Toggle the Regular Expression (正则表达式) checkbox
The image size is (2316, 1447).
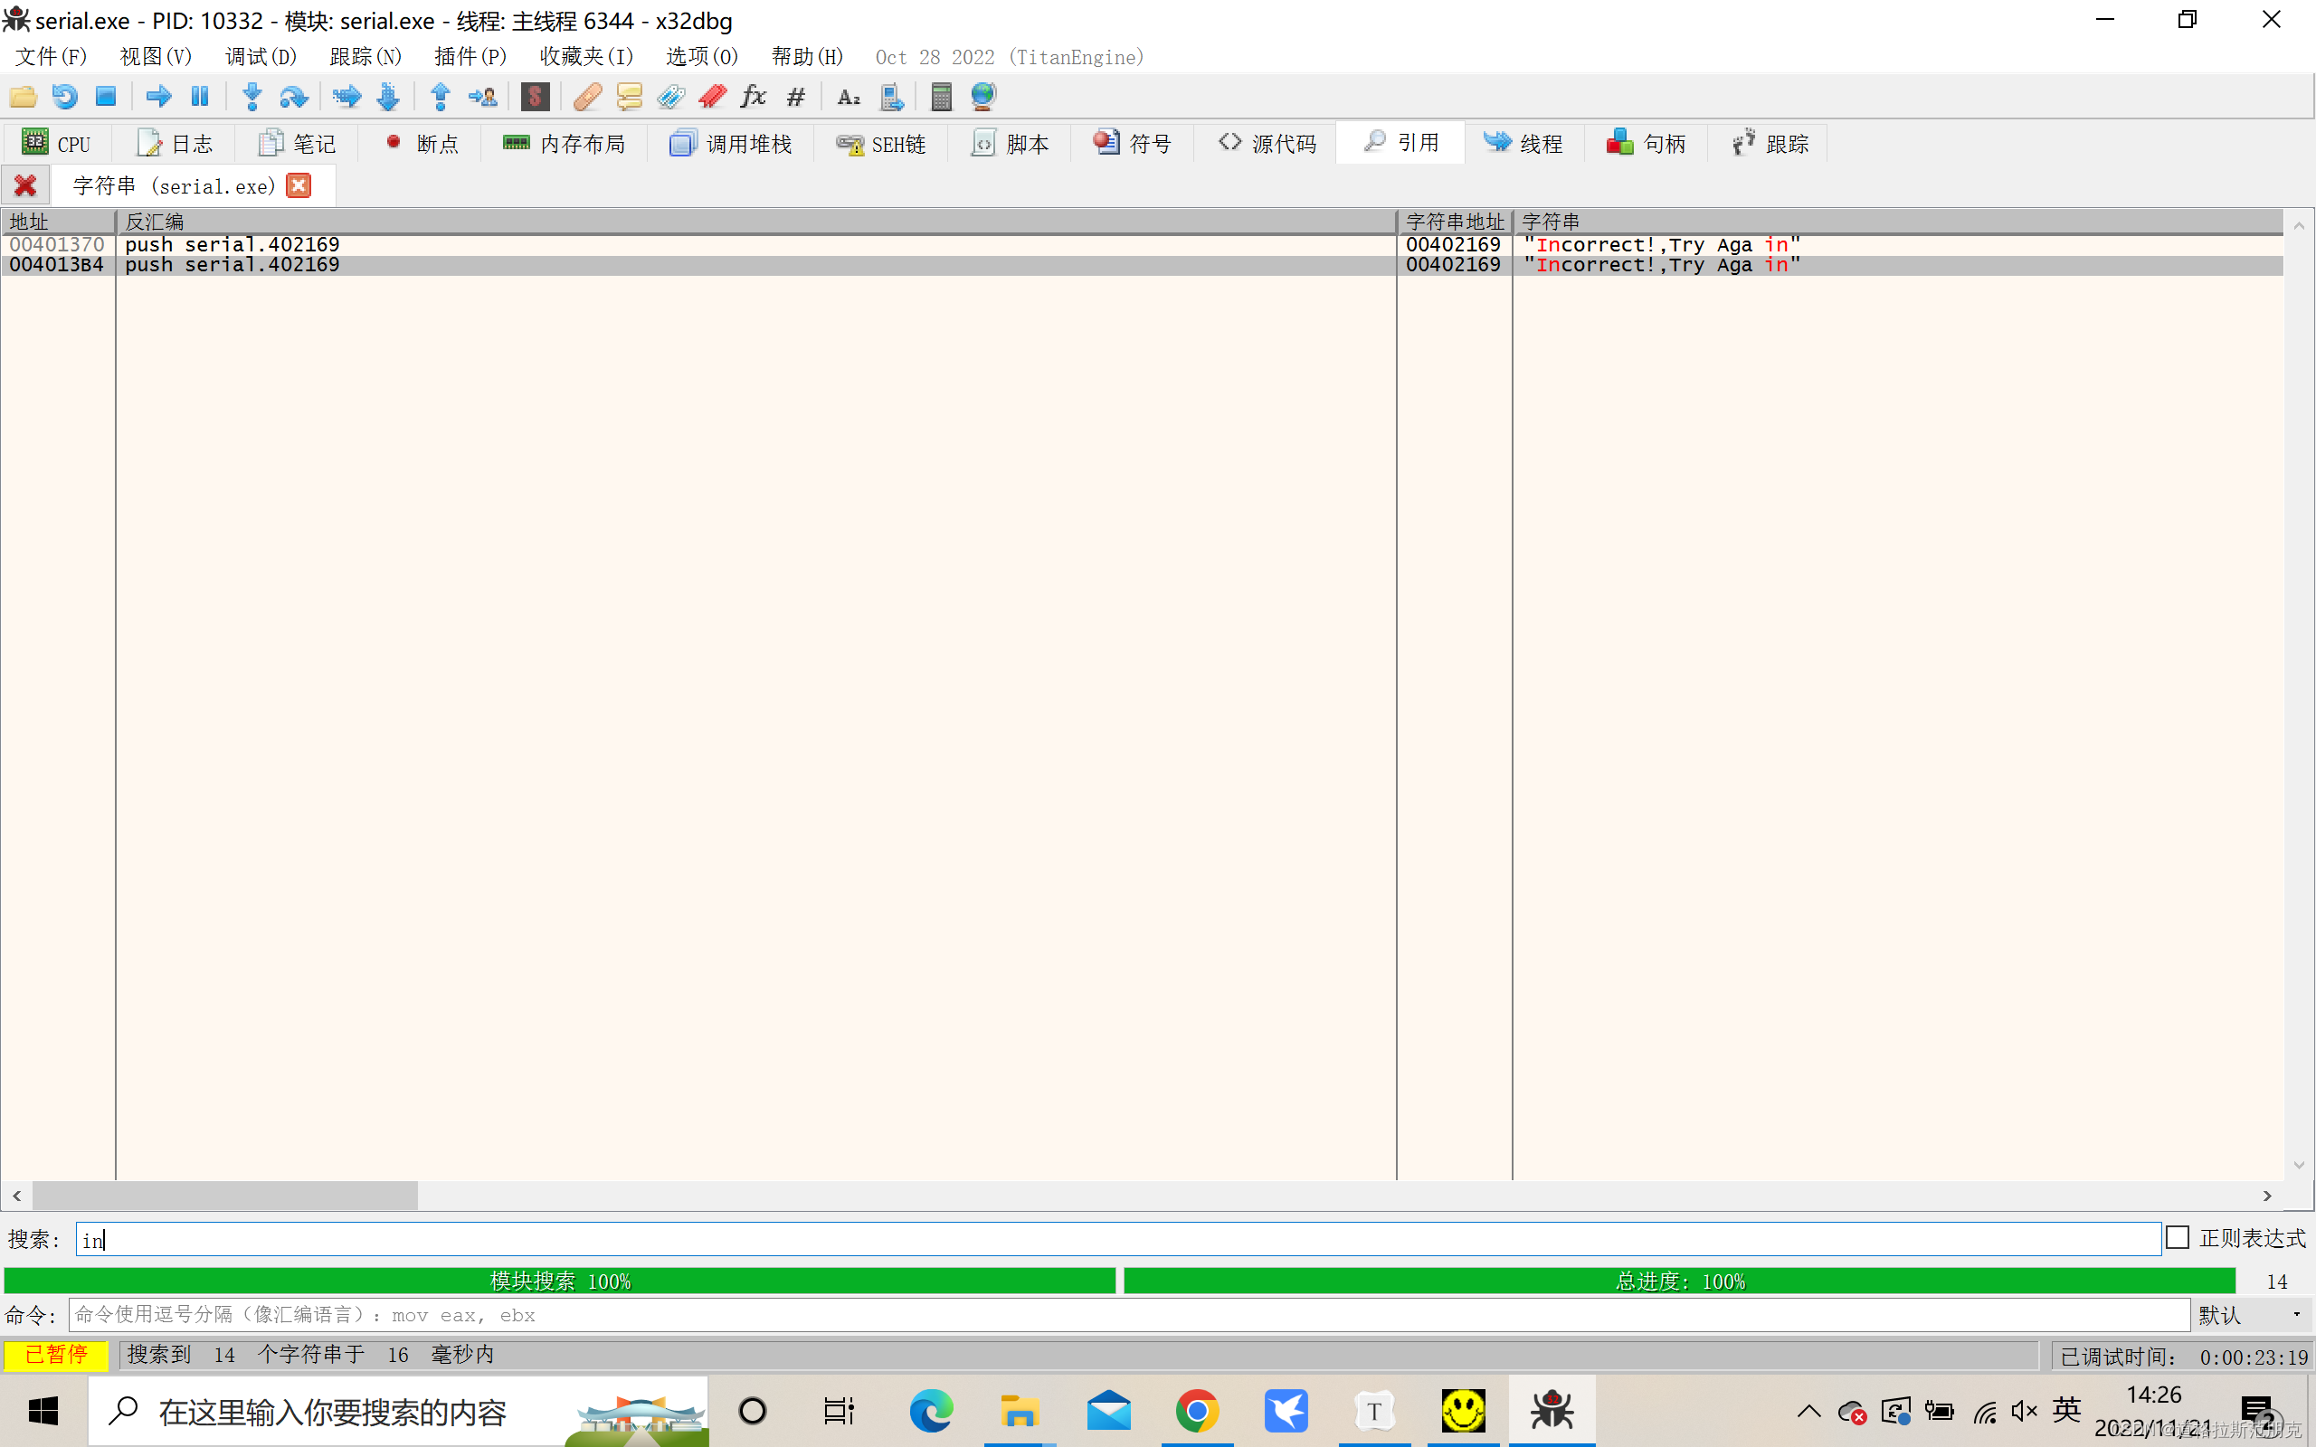(x=2176, y=1237)
